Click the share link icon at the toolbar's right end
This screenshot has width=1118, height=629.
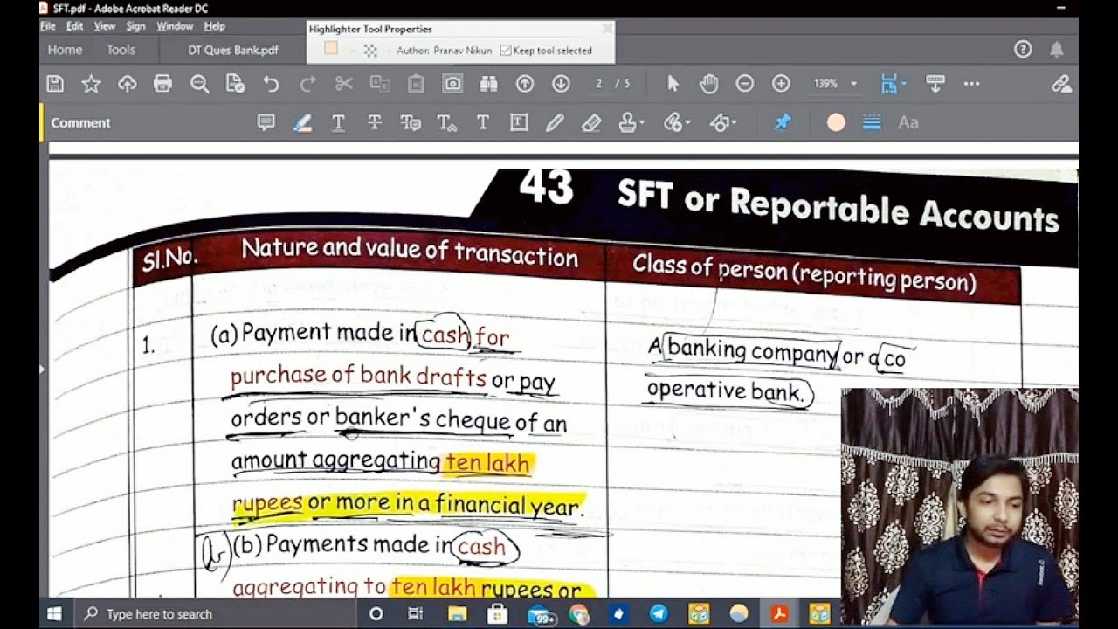point(1061,84)
